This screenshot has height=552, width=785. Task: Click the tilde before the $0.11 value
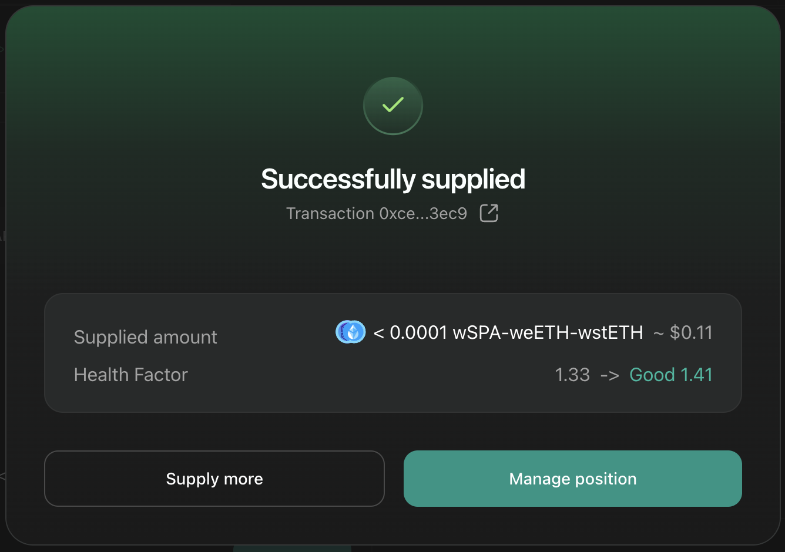click(659, 334)
